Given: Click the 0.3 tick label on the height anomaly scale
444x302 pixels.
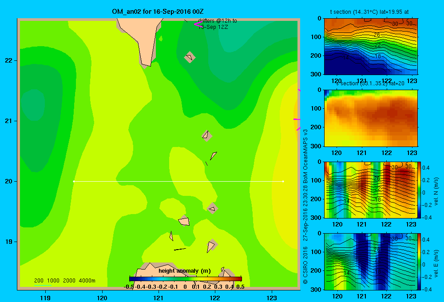Looking at the screenshot, I should pos(218,287).
